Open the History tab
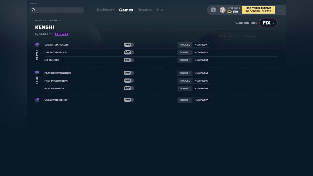 (248, 36)
